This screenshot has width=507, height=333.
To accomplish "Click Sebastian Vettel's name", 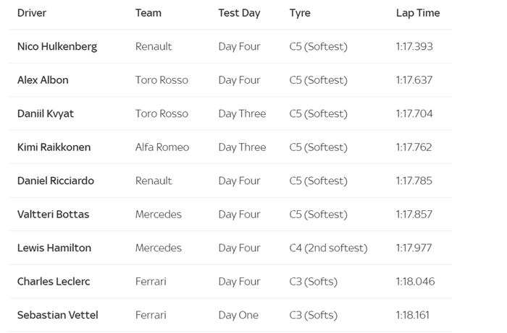I will 58,315.
